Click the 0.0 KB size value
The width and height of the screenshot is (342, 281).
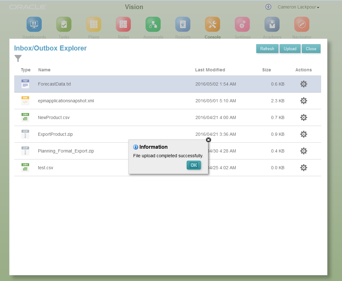tap(277, 168)
